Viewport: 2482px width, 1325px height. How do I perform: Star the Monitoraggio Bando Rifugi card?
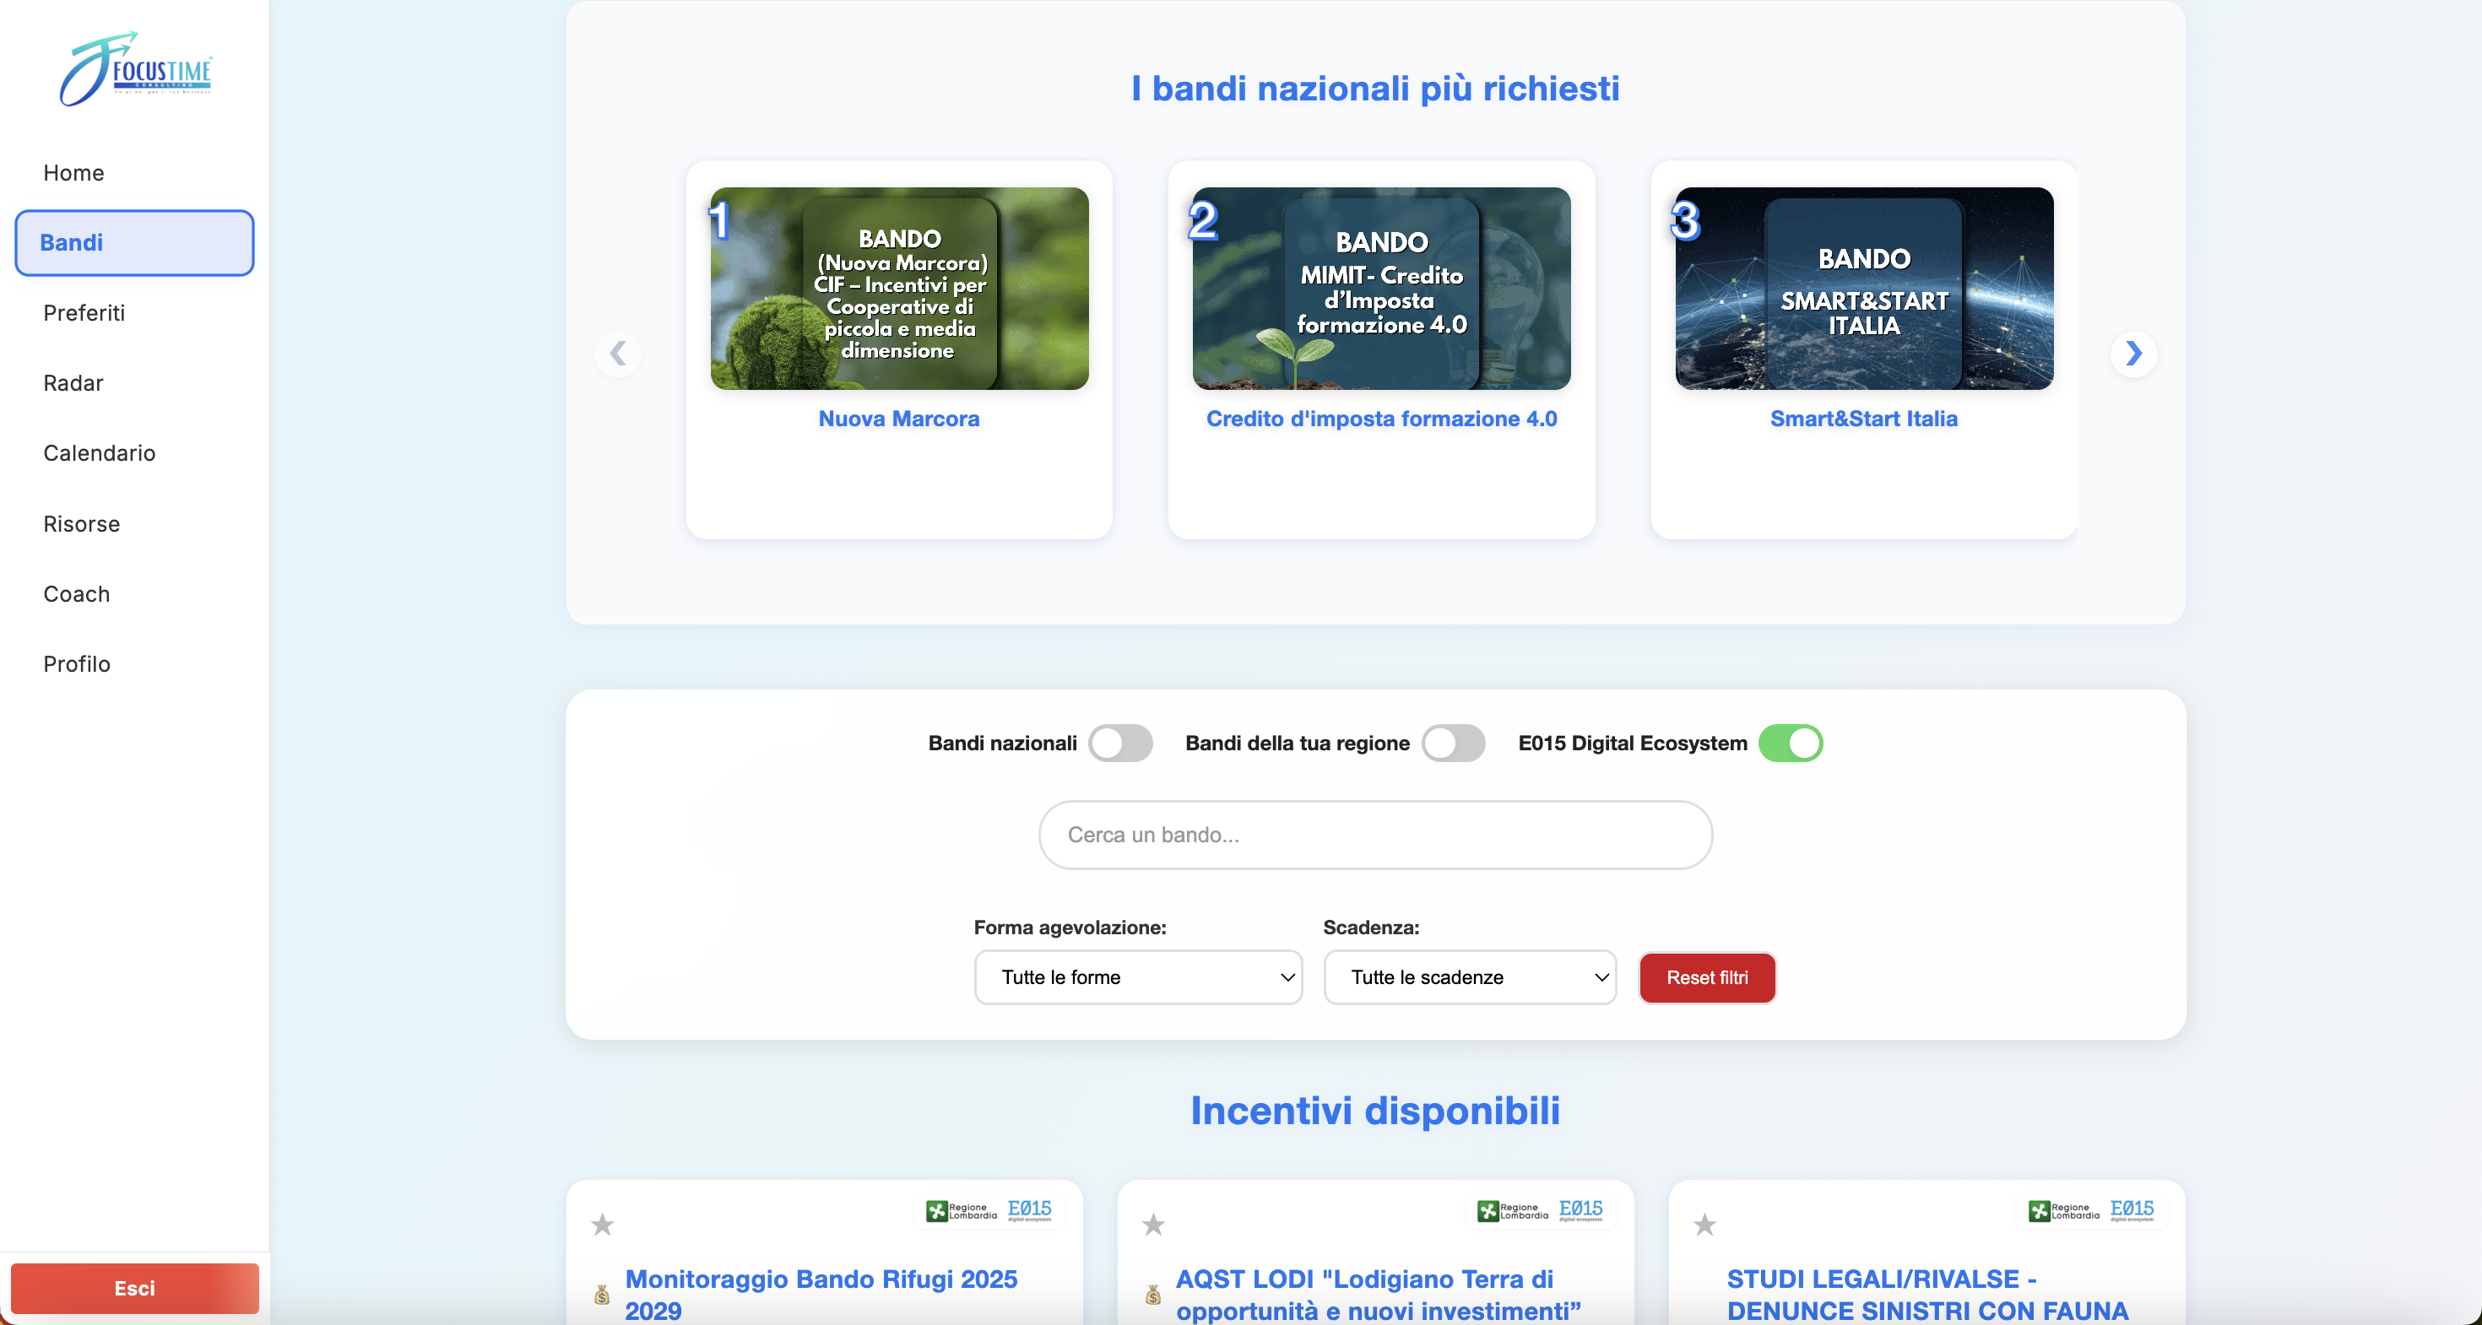point(602,1225)
